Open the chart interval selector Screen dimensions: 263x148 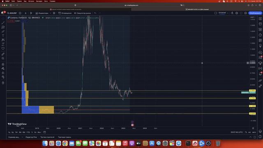pos(25,13)
